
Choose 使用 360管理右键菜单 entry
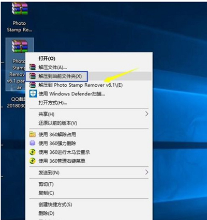88,161
